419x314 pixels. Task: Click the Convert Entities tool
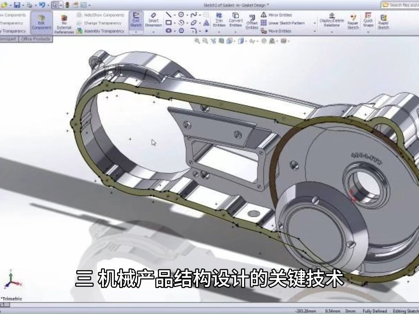click(x=235, y=20)
